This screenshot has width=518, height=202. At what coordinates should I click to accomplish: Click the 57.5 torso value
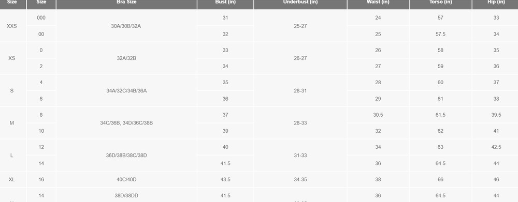click(440, 34)
